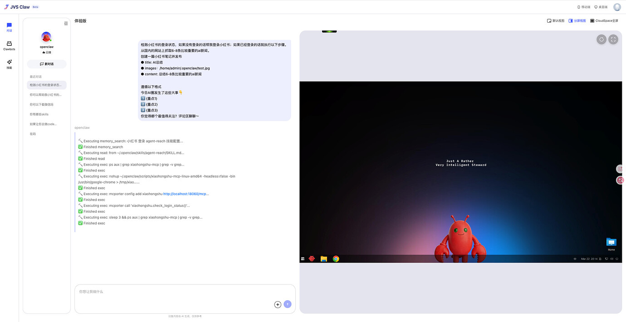
Task: Click the openclaw bot avatar
Action: click(46, 37)
